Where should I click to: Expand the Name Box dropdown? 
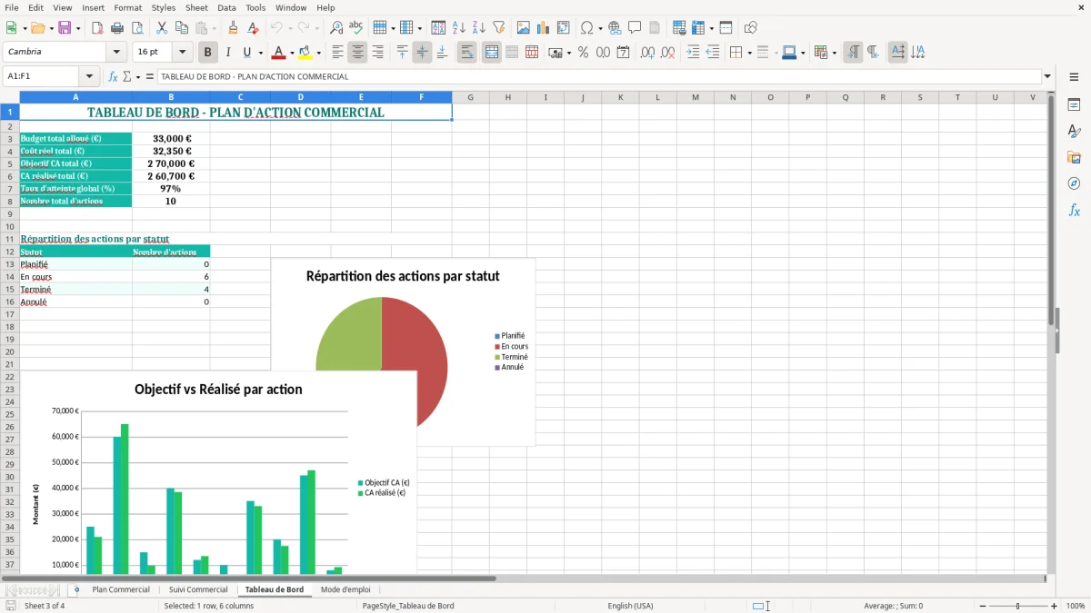89,76
